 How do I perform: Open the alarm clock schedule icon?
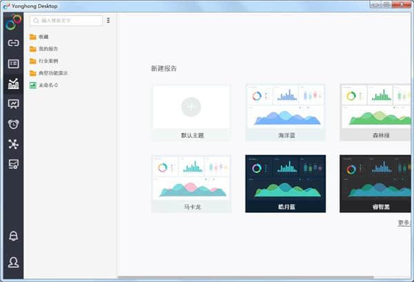pyautogui.click(x=12, y=124)
